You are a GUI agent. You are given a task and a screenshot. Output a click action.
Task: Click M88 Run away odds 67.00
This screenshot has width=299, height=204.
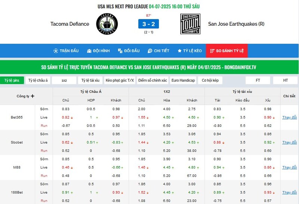(x=192, y=176)
